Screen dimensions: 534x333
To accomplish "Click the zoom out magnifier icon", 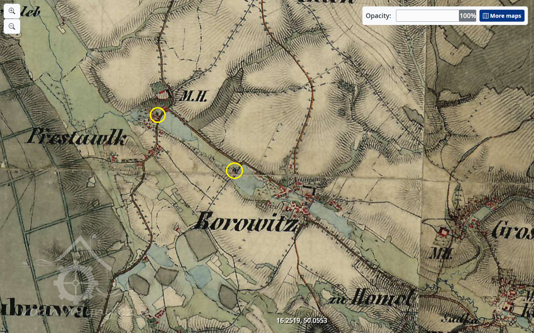I will pos(12,27).
